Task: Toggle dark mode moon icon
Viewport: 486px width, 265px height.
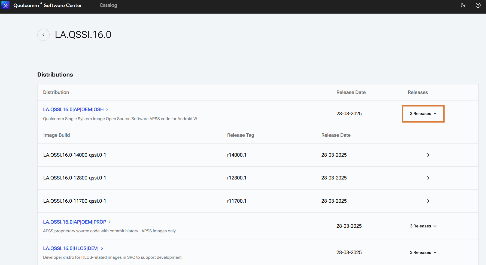Action: click(x=463, y=5)
